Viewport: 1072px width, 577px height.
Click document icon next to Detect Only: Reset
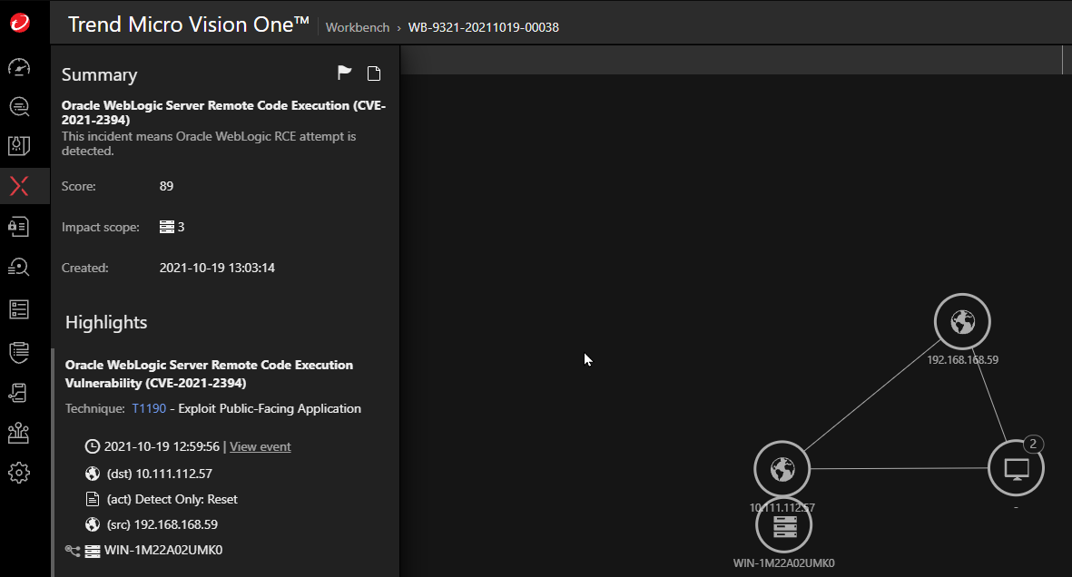pyautogui.click(x=93, y=499)
